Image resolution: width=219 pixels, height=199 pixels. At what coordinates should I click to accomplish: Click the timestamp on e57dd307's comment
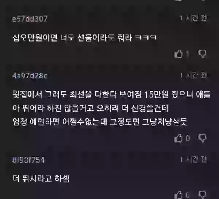193,18
